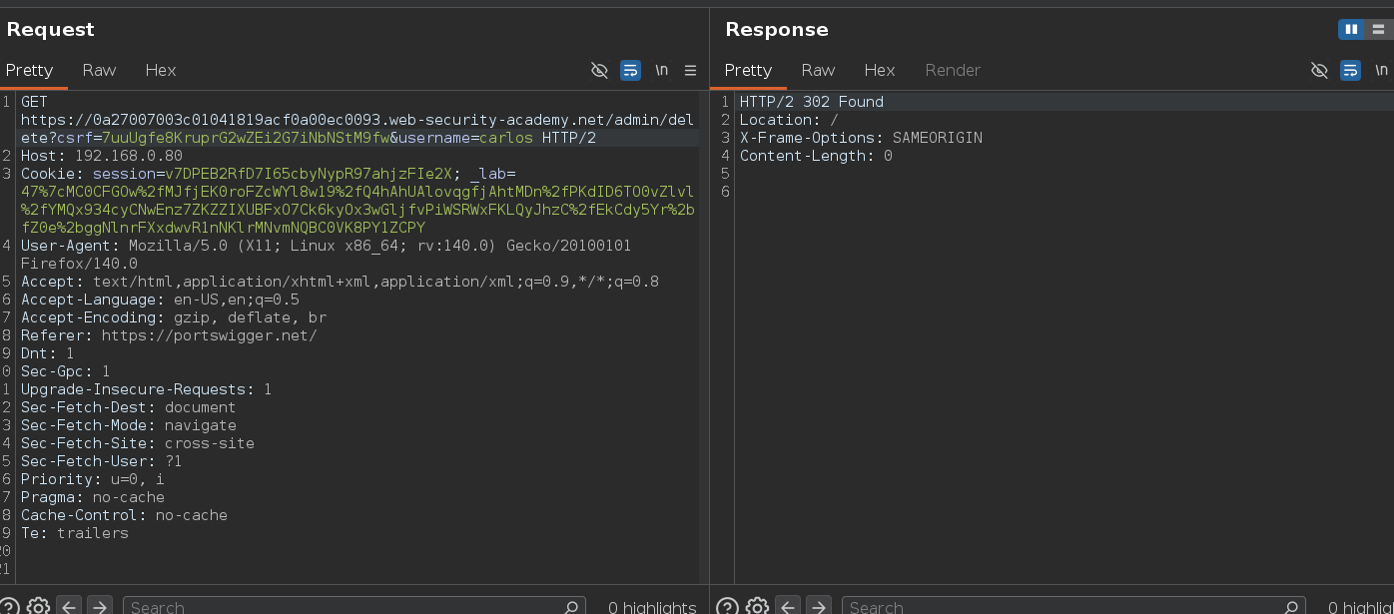Select the Response Hex tab
This screenshot has height=614, width=1394.
point(879,70)
